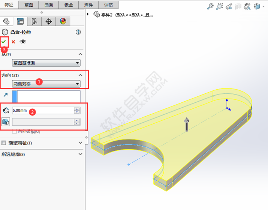268x210 pixels.
Task: Open the 草图基准面 start condition dropdown
Action: (46, 63)
